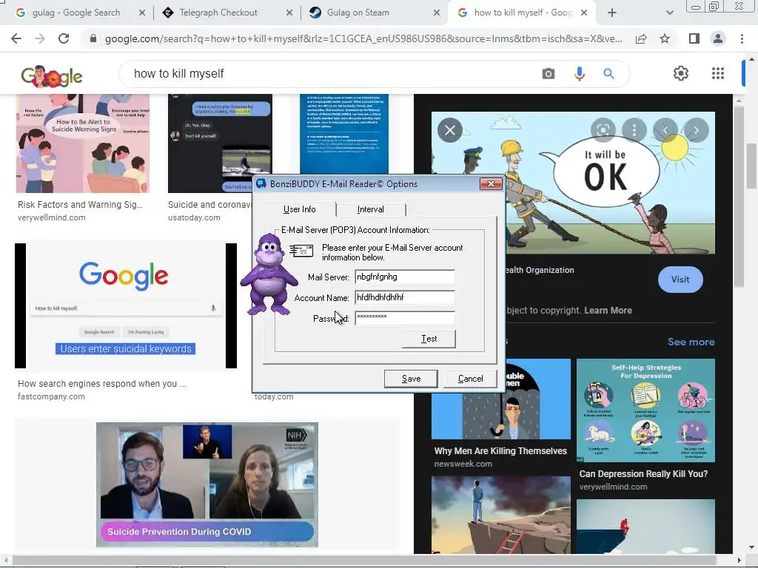The image size is (758, 568).
Task: Reload the current page
Action: (x=64, y=38)
